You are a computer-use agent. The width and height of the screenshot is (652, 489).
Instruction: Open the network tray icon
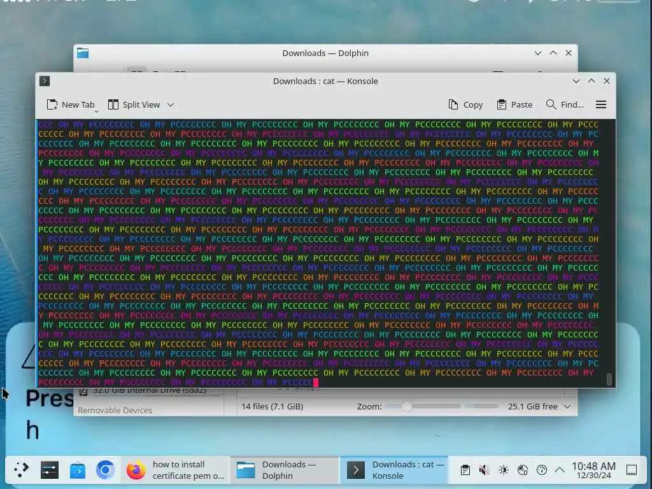[523, 470]
